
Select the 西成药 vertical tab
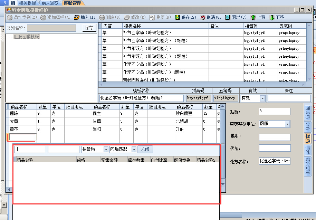tap(308, 113)
